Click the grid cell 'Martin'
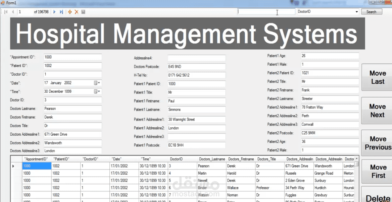Image resolution: width=392 pixels, height=202 pixels. [x=211, y=173]
